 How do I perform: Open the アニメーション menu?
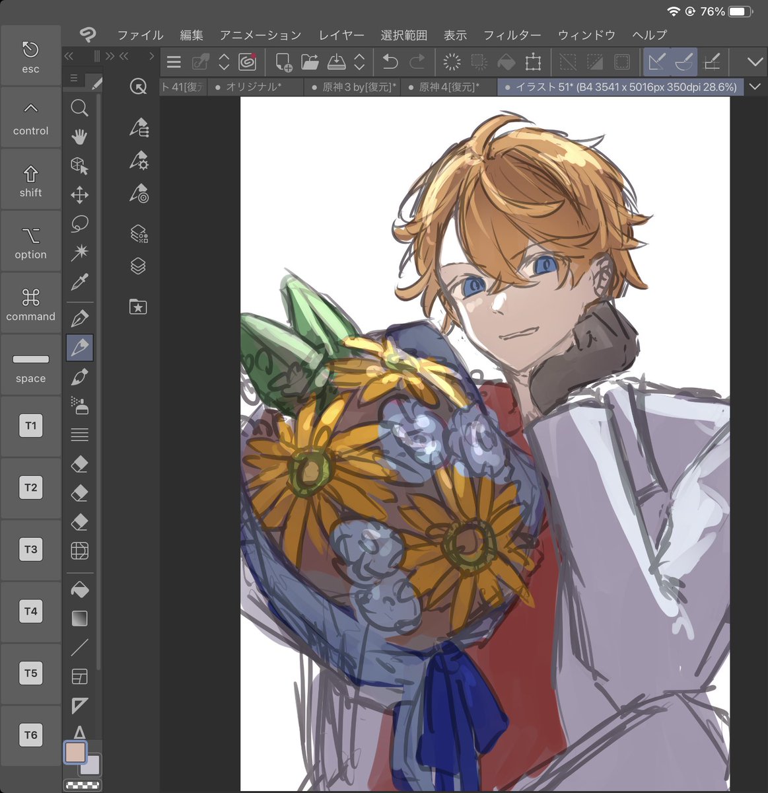coord(260,36)
